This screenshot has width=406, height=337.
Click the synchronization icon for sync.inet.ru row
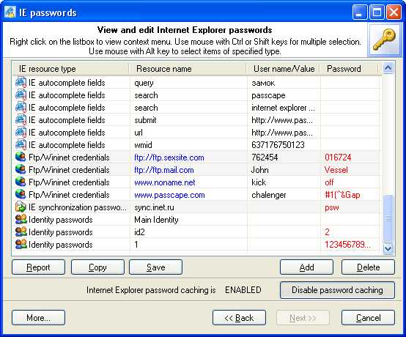[21, 207]
